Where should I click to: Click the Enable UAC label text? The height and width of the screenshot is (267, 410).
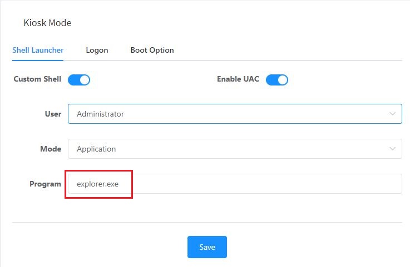[238, 79]
